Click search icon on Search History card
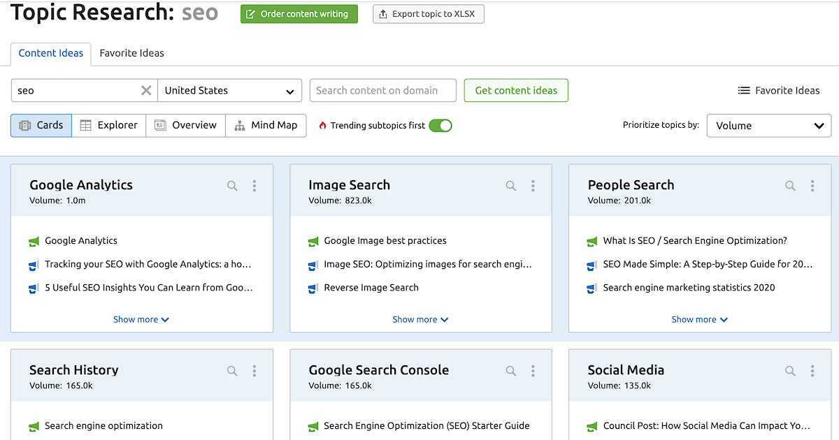Screen dimensions: 839x440 (232, 371)
